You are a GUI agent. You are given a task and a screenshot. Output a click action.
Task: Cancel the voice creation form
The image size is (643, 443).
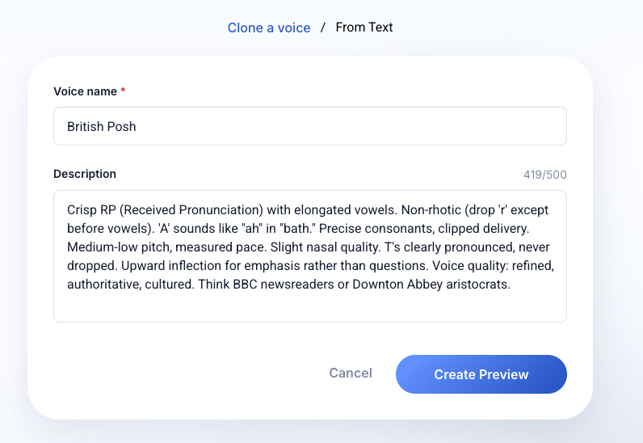coord(351,373)
